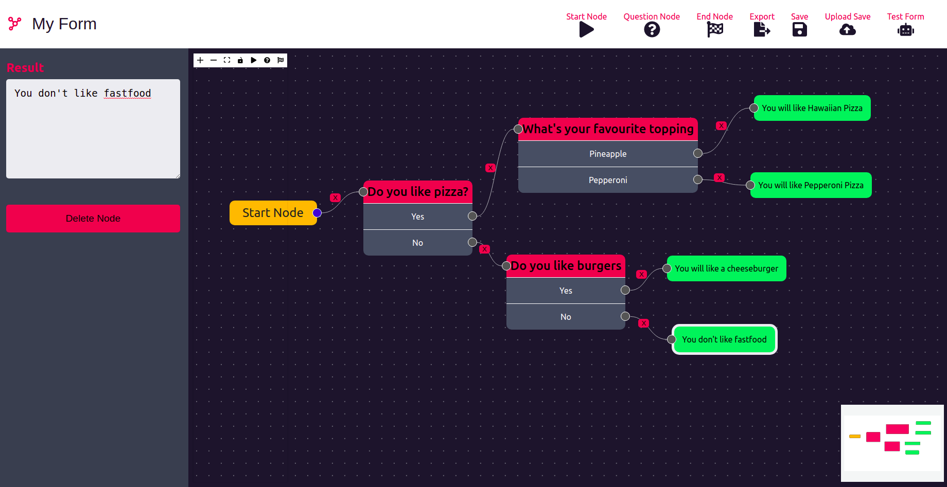Click Pineapple option row
The height and width of the screenshot is (487, 947).
coord(608,154)
